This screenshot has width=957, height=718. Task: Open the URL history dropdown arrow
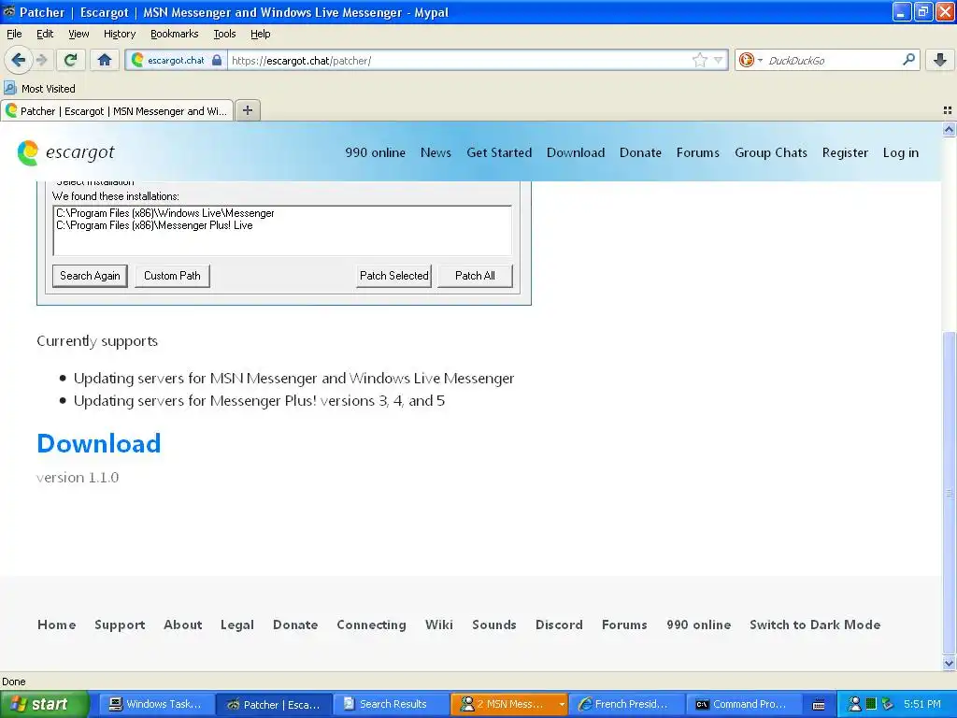pos(719,60)
